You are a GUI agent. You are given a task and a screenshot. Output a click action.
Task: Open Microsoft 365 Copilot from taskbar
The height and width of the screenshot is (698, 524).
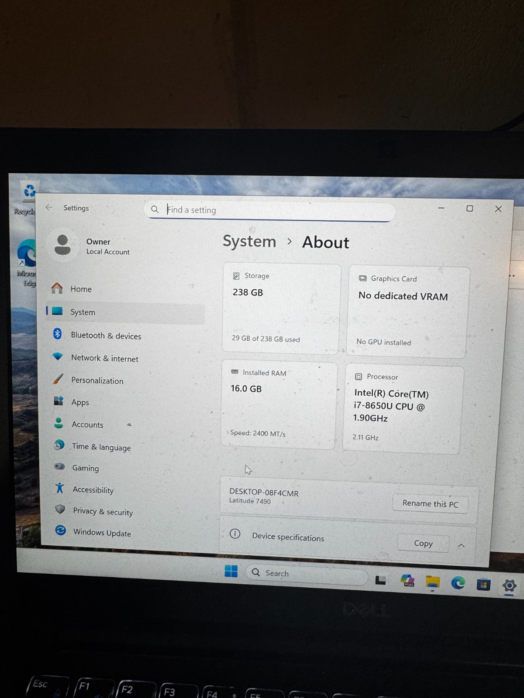(407, 581)
